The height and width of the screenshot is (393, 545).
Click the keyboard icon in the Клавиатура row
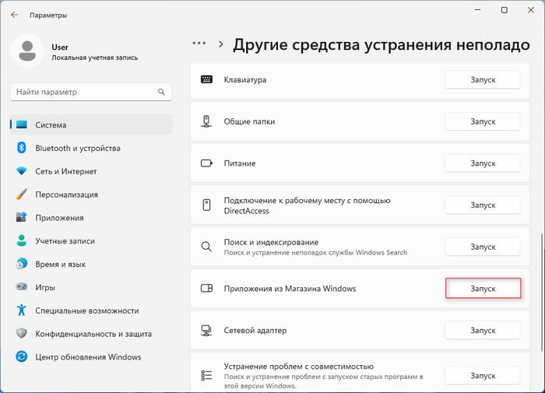point(207,79)
